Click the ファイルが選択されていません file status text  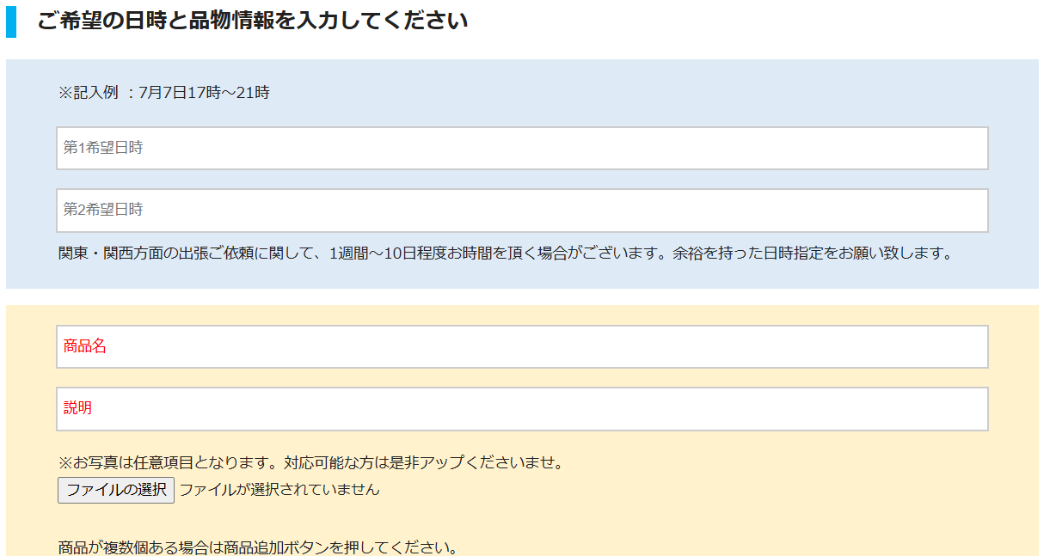[x=279, y=490]
